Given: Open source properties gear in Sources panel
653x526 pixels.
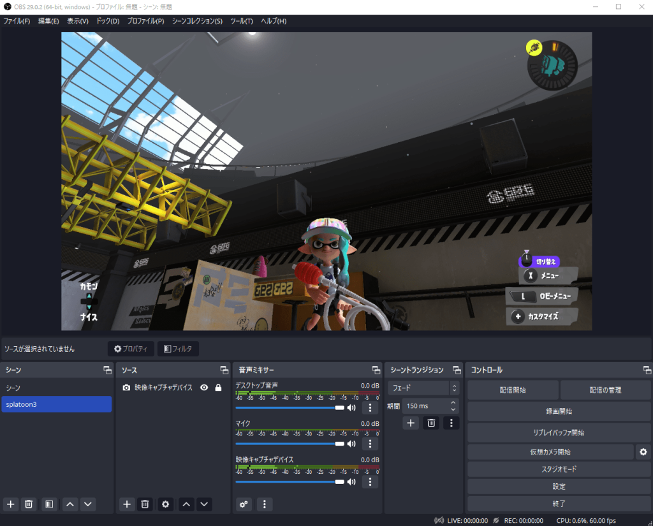Looking at the screenshot, I should tap(166, 504).
